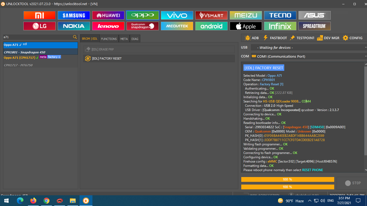Open the MediaTek tile
Image resolution: width=367 pixels, height=206 pixels.
tap(177, 26)
